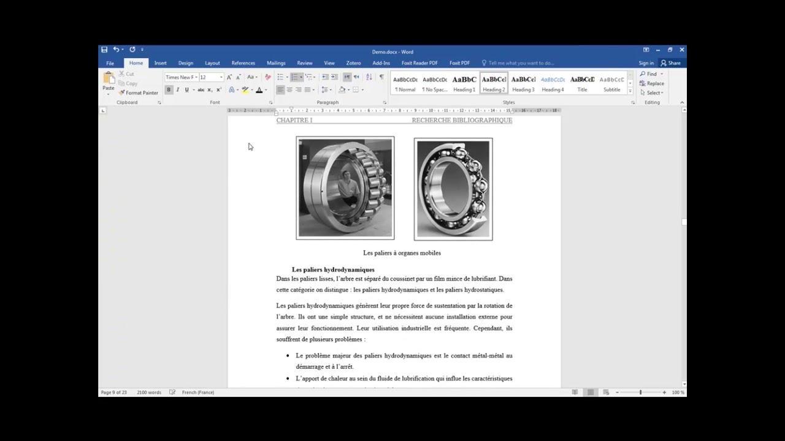
Task: Click the zoom slider in status bar
Action: point(640,393)
